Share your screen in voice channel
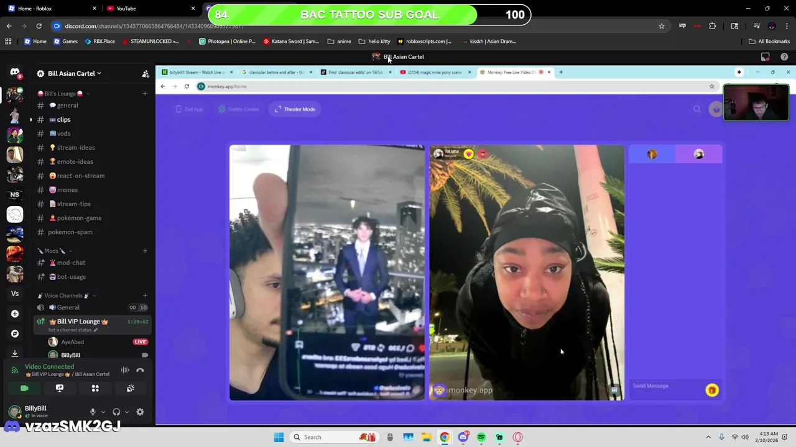 [60, 388]
